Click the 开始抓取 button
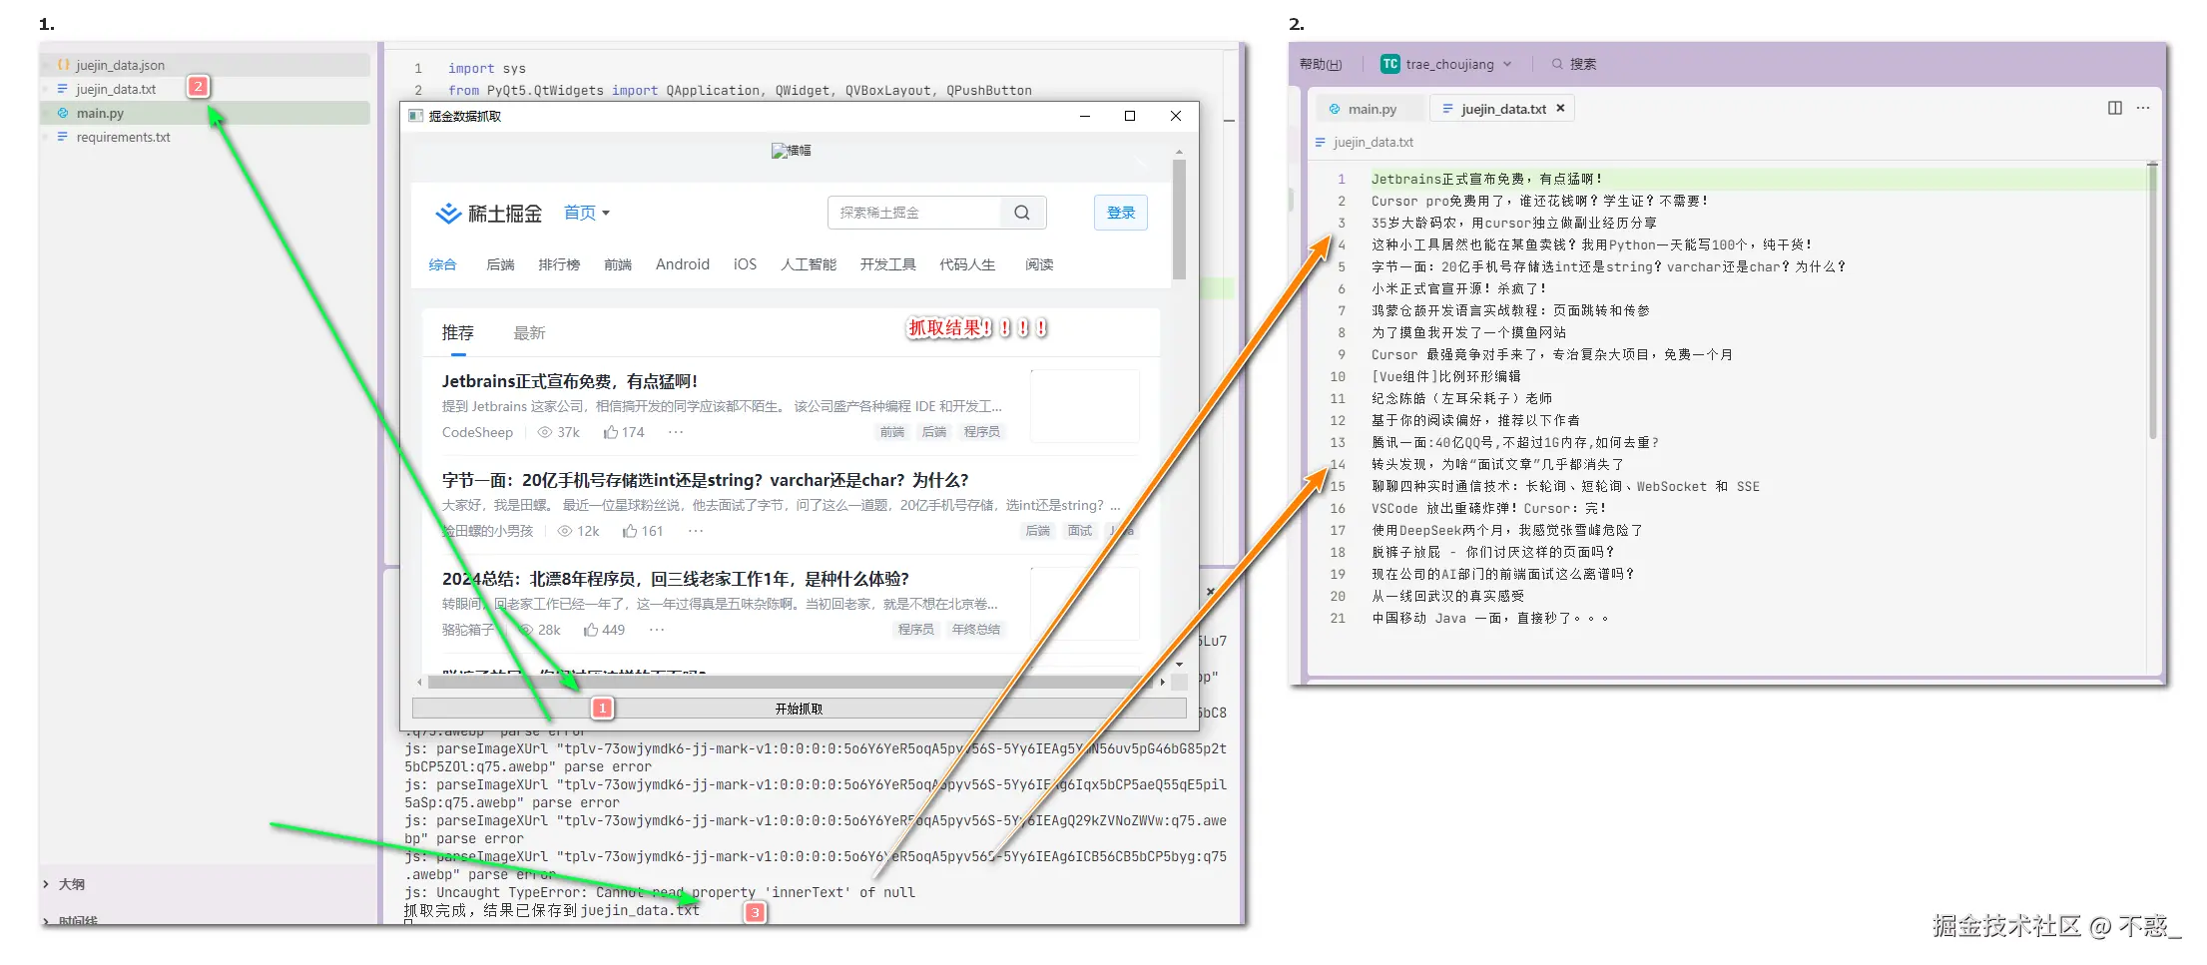2207x965 pixels. (799, 709)
